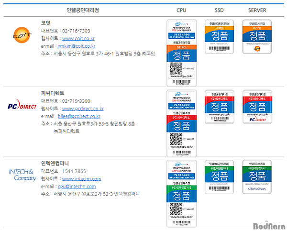Select the 인텍앤컴퍼니 company name
This screenshot has width=287, height=231.
coord(55,163)
